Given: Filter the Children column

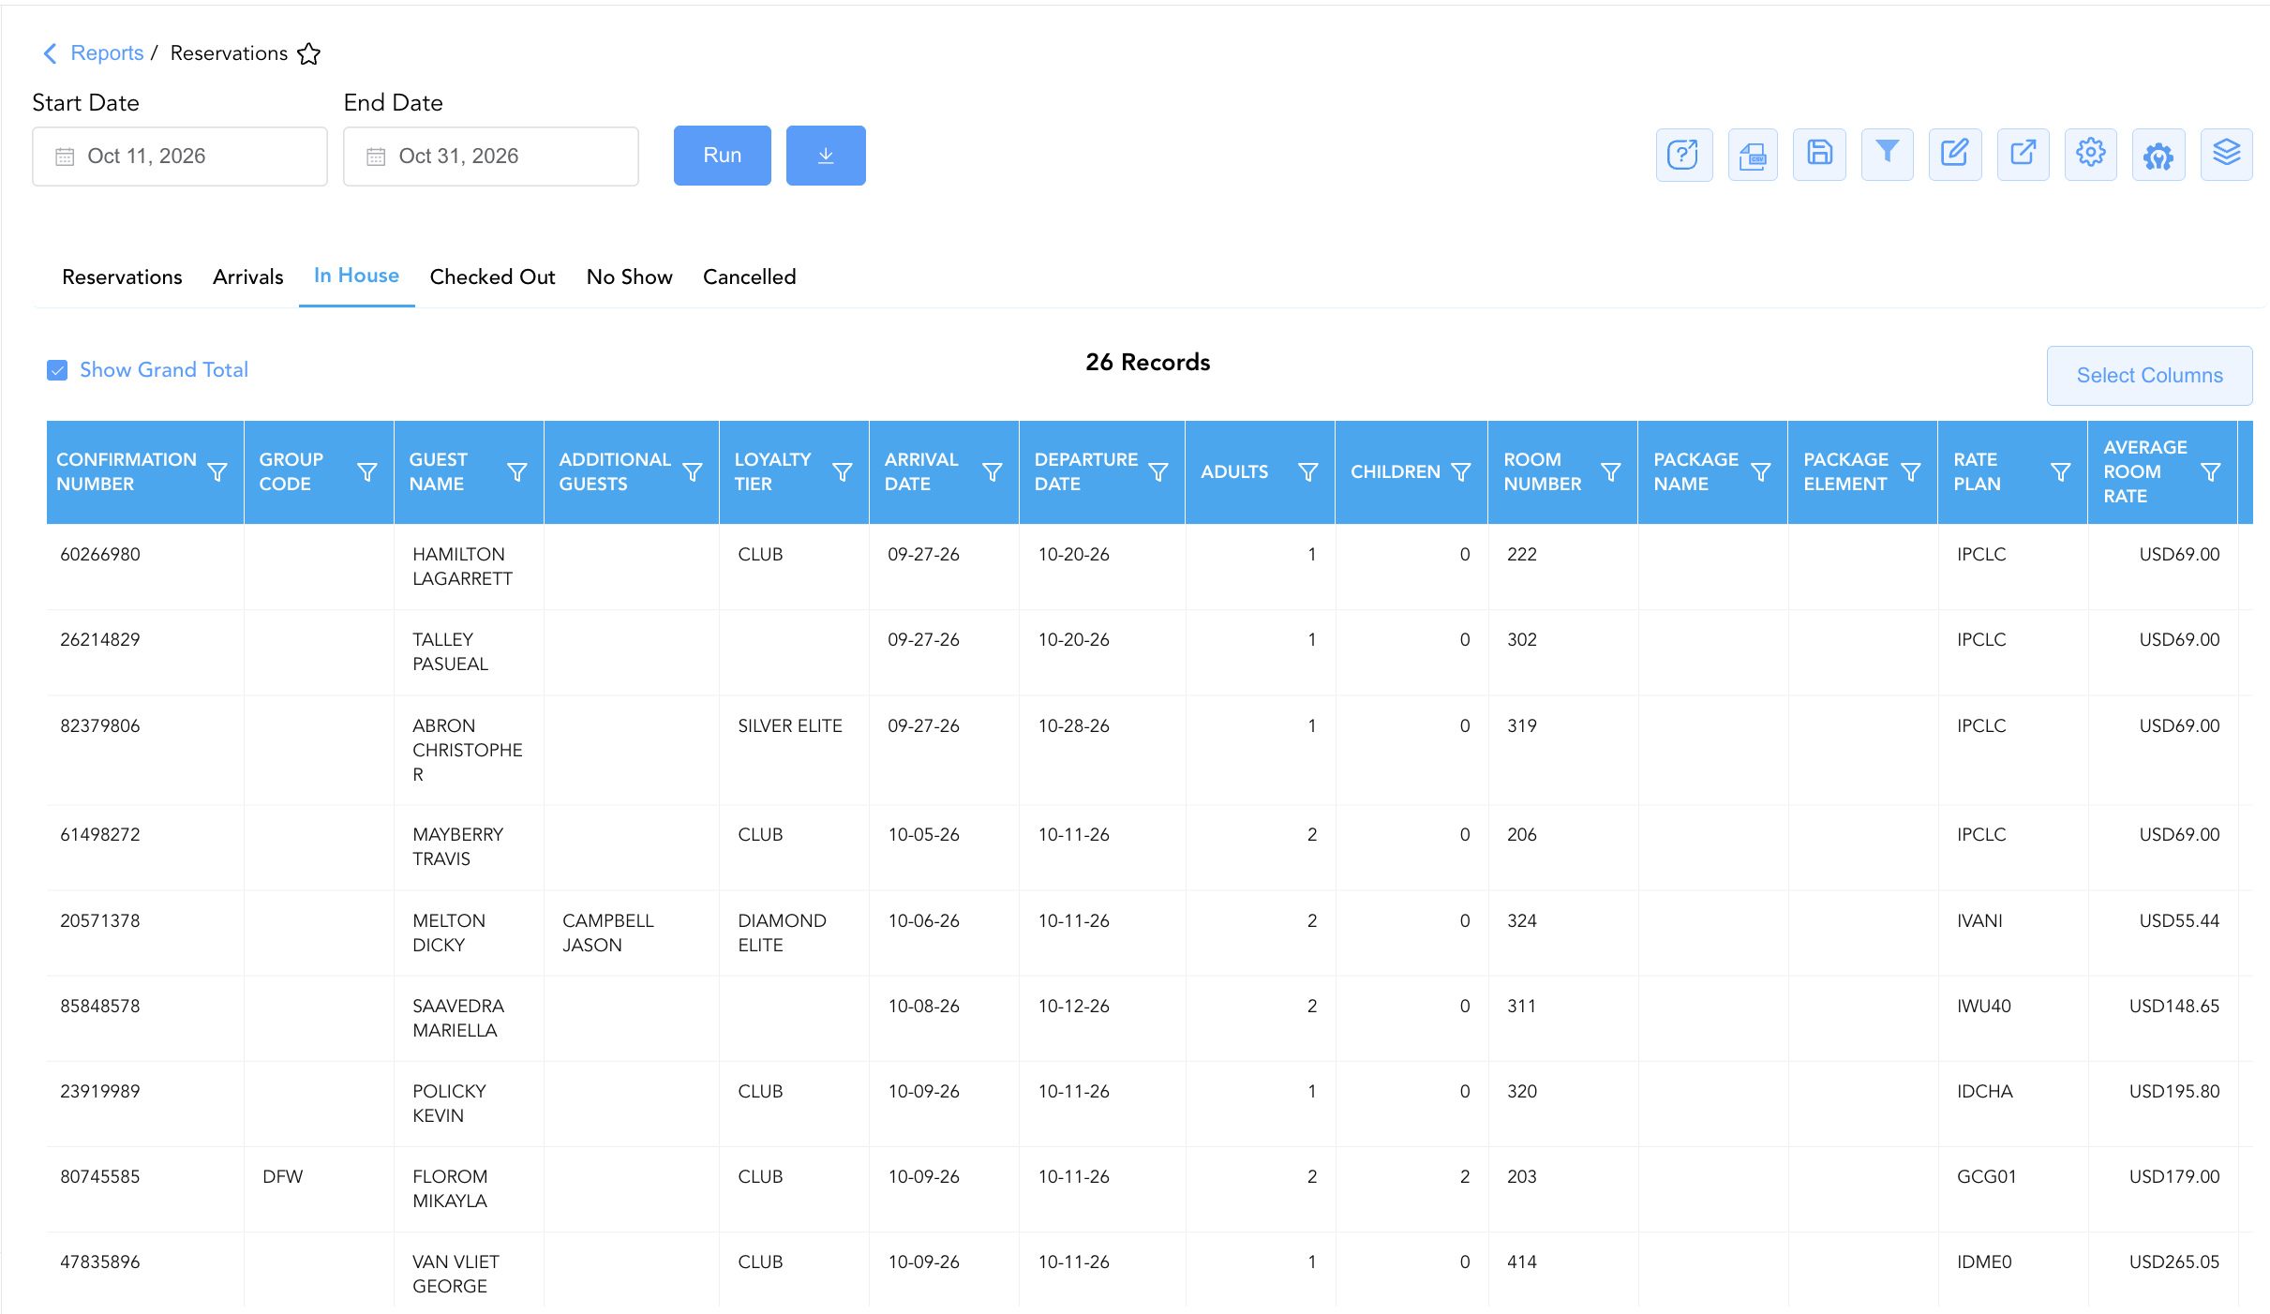Looking at the screenshot, I should [x=1461, y=471].
